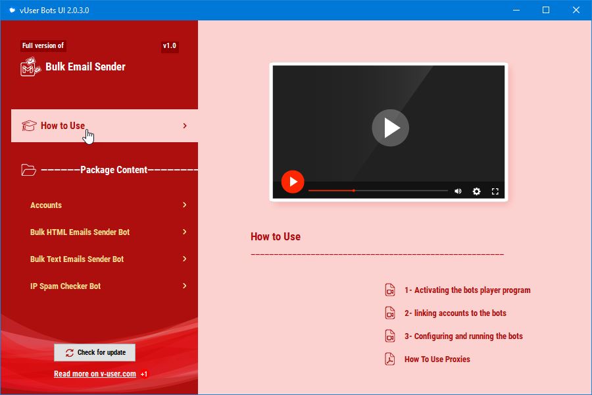
Task: Click the unplayed gray part of the video timeline
Action: point(401,191)
